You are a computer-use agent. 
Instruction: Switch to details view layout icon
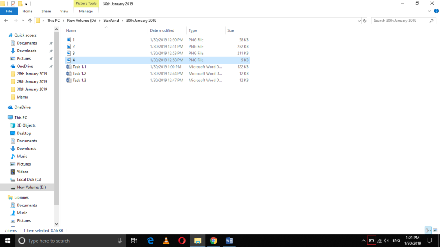pos(428,230)
